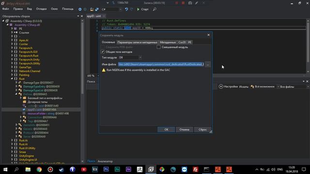Open Steam from the taskbar

(62, 169)
